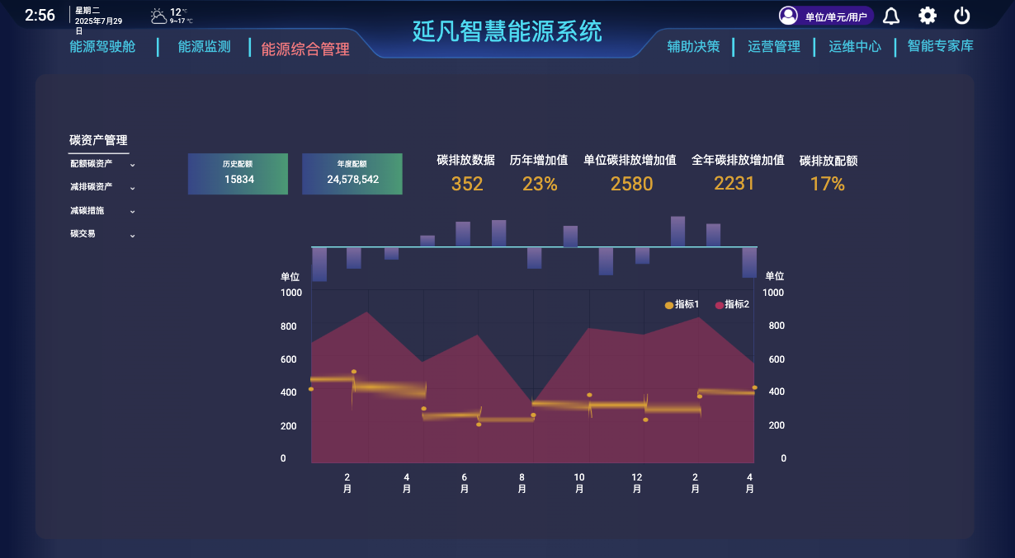Click the 历史配额 15834 card
The height and width of the screenshot is (558, 1015).
[x=238, y=174]
